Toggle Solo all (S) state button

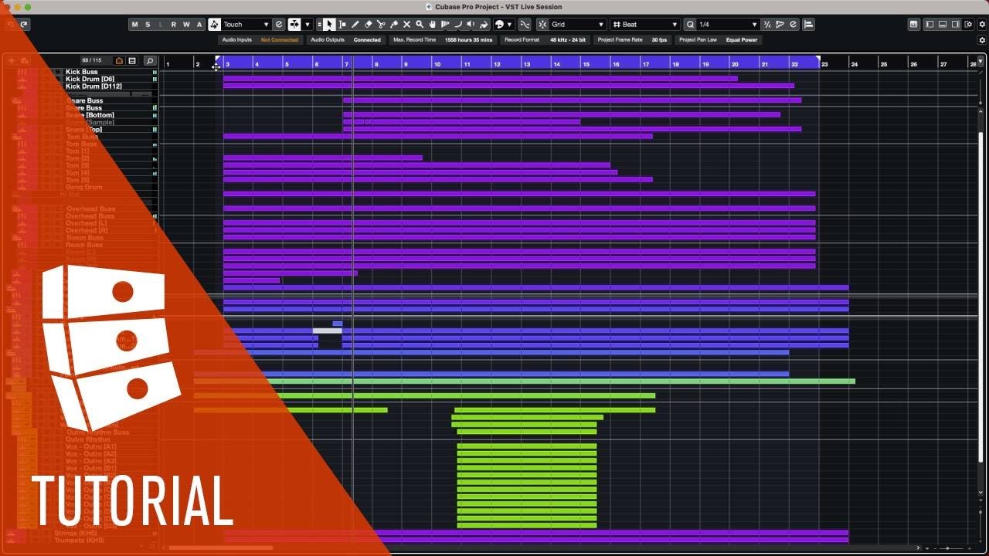point(148,25)
